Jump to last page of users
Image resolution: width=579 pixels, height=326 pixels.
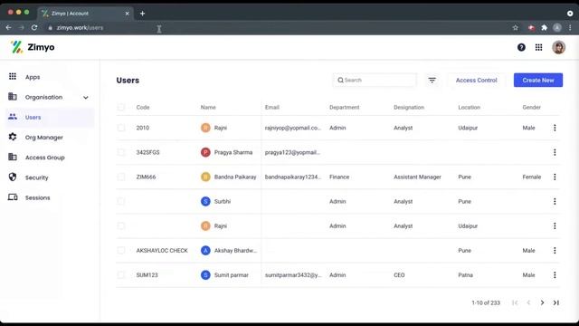556,302
